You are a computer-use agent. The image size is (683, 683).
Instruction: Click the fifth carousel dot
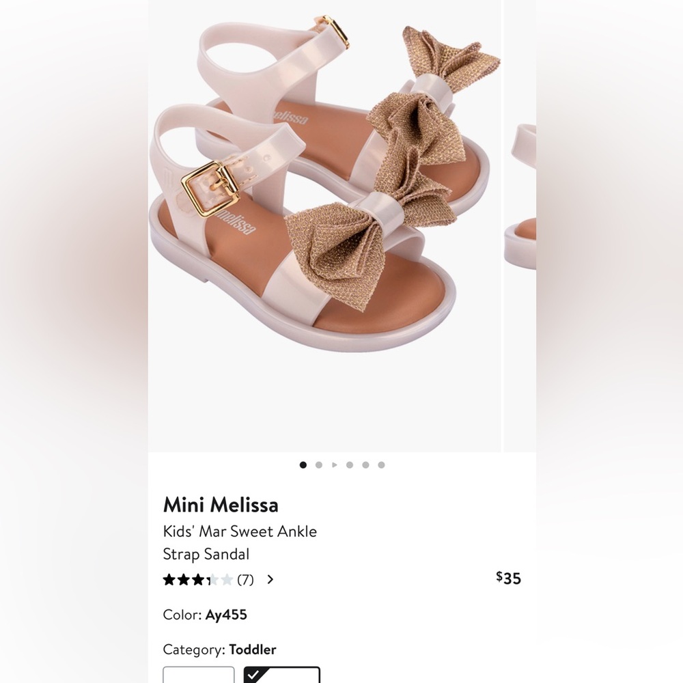pyautogui.click(x=365, y=464)
